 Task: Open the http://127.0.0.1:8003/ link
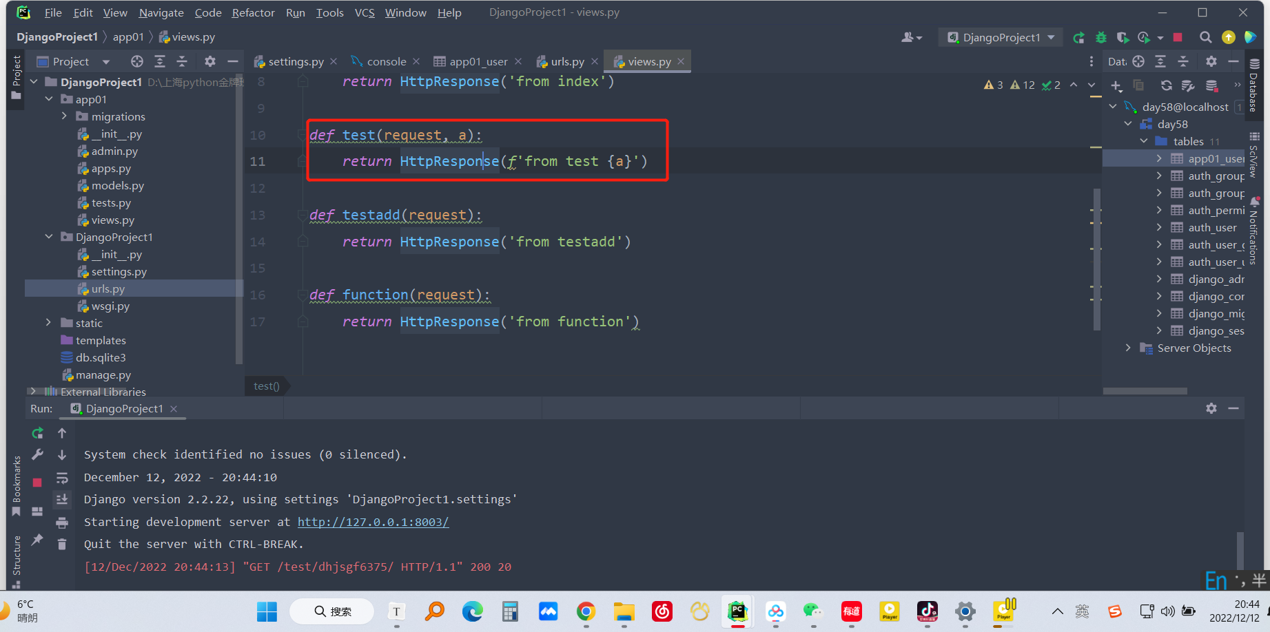[373, 522]
